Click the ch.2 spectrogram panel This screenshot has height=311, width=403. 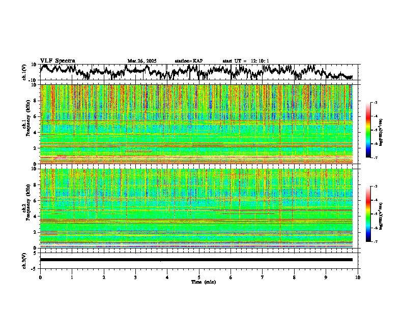tap(196, 208)
